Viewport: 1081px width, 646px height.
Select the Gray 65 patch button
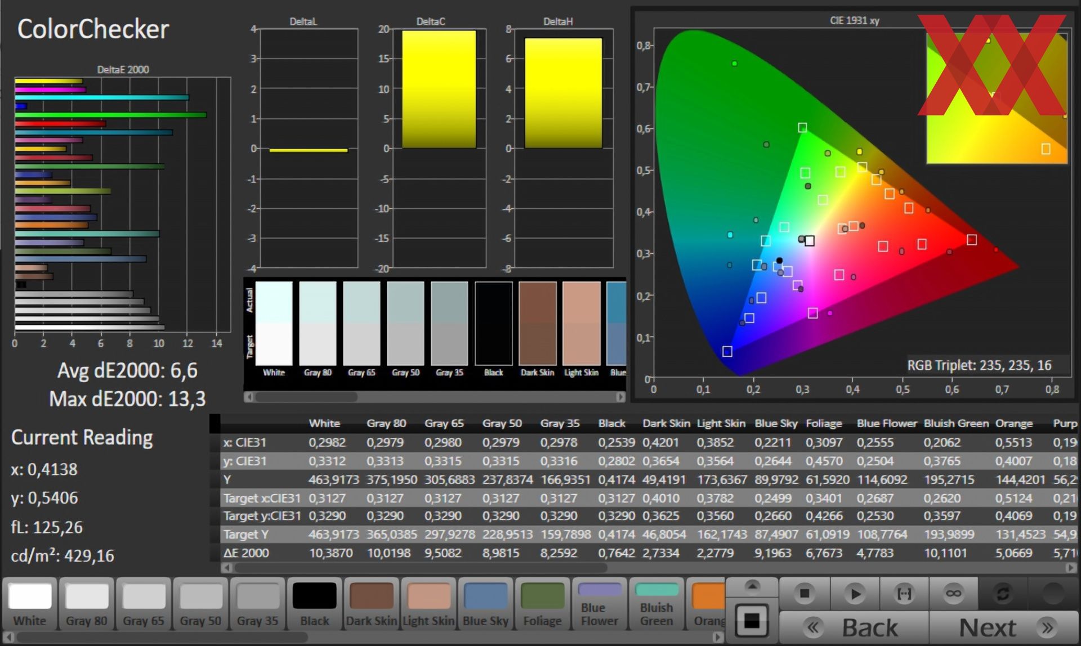click(144, 604)
